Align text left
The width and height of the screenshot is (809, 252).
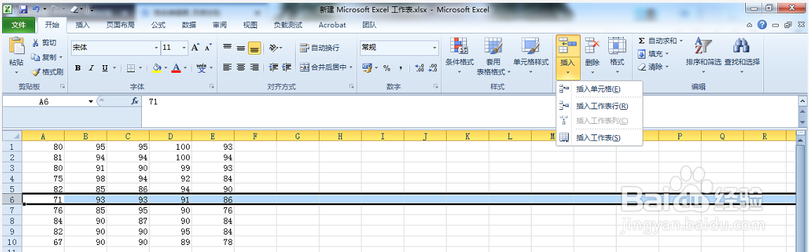[x=227, y=67]
